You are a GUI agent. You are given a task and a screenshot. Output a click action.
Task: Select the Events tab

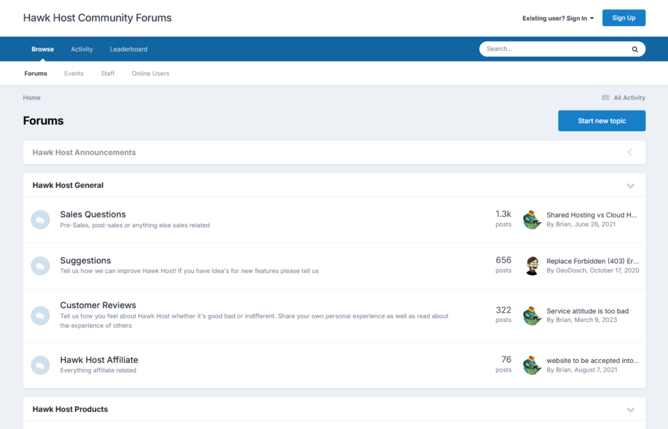tap(74, 73)
